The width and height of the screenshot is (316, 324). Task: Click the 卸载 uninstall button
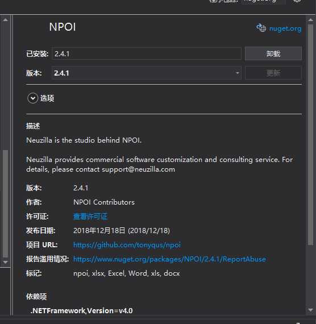click(x=273, y=54)
